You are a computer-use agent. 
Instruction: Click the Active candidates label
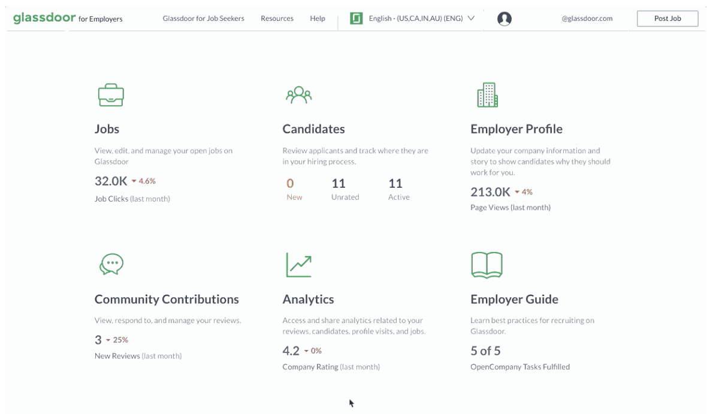[399, 197]
